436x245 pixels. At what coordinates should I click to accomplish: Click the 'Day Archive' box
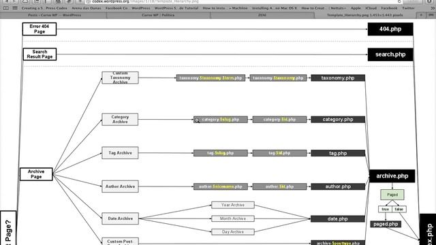pyautogui.click(x=233, y=231)
